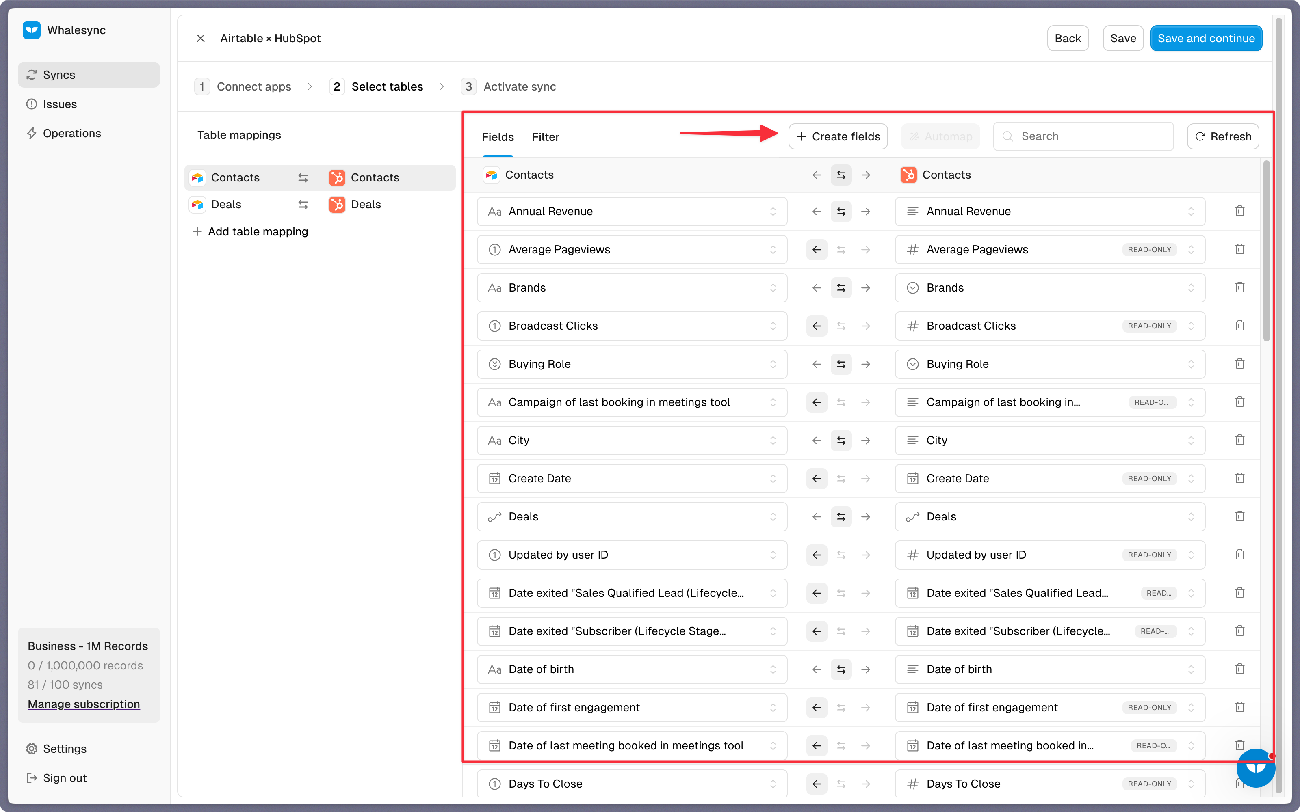The width and height of the screenshot is (1300, 812).
Task: Delete the Date of birth mapping
Action: pos(1239,669)
